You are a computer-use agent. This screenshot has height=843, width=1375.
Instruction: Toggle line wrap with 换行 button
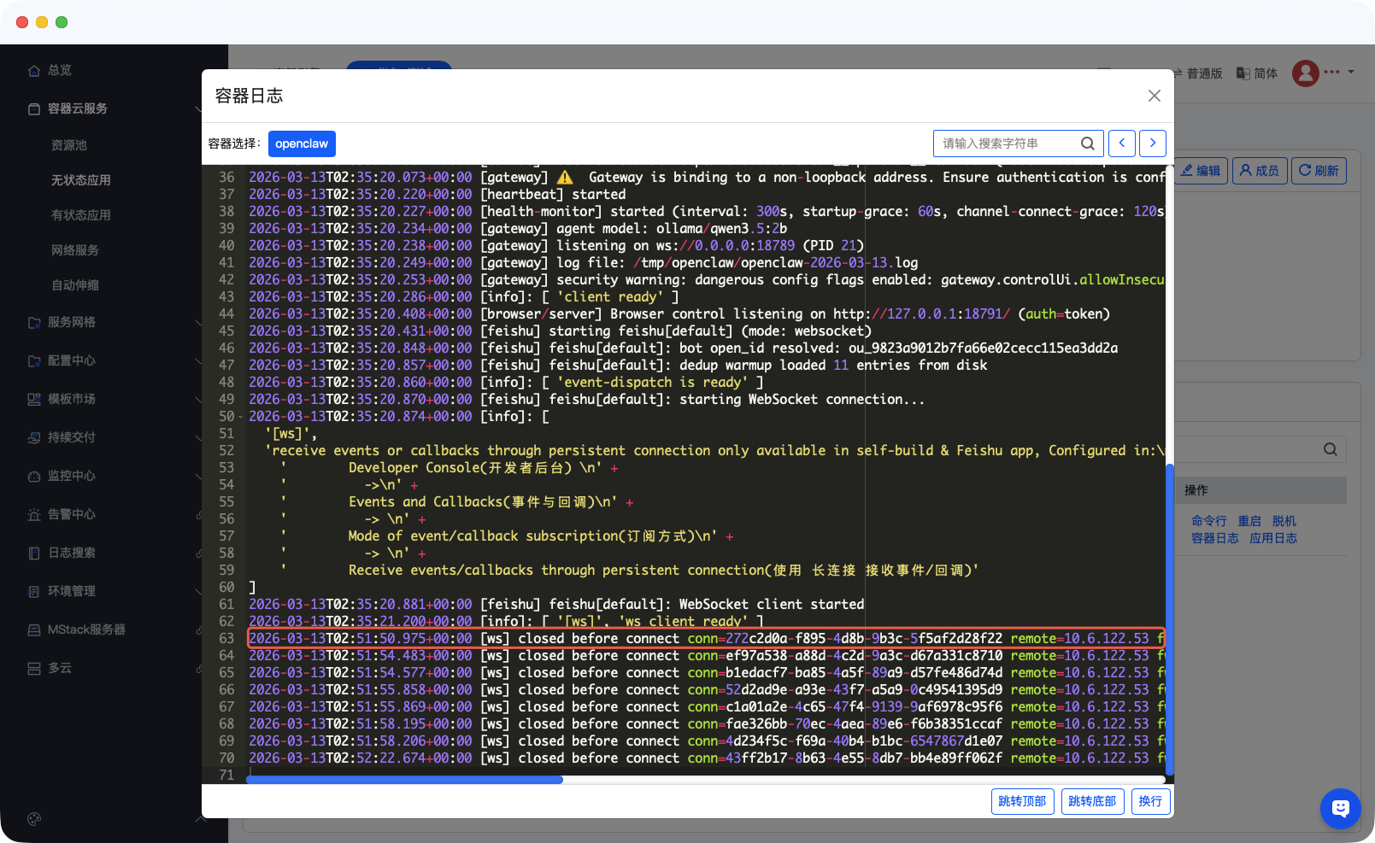point(1150,801)
